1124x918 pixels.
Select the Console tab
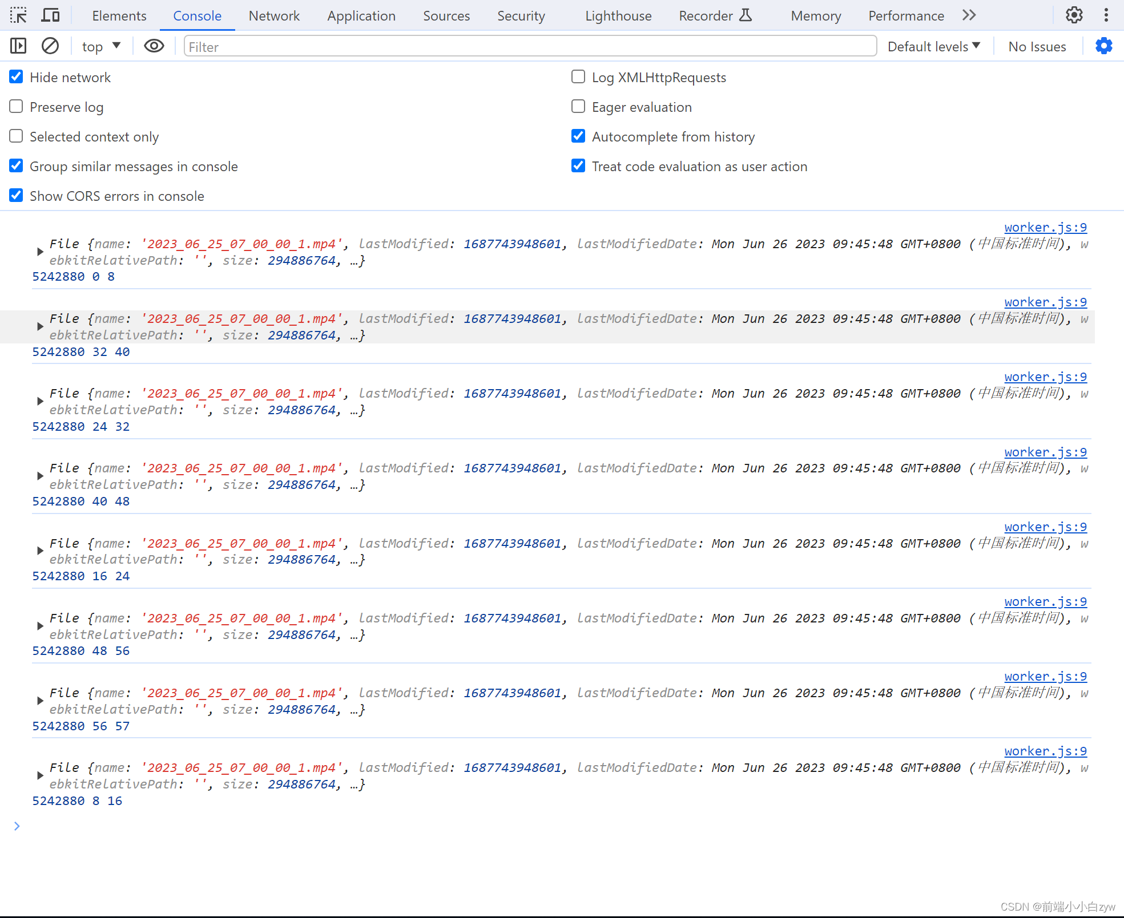(197, 16)
